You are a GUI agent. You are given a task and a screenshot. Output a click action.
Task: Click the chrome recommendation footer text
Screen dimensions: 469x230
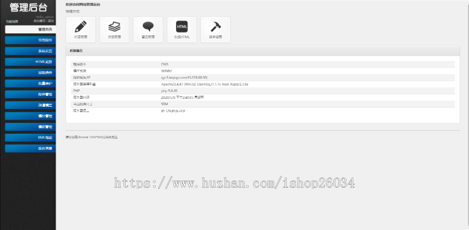(92, 137)
